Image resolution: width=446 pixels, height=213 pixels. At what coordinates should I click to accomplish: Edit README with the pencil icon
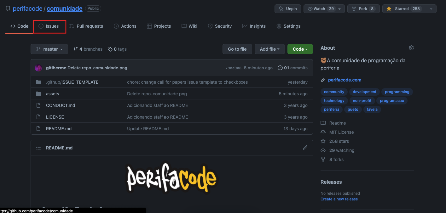pyautogui.click(x=305, y=148)
